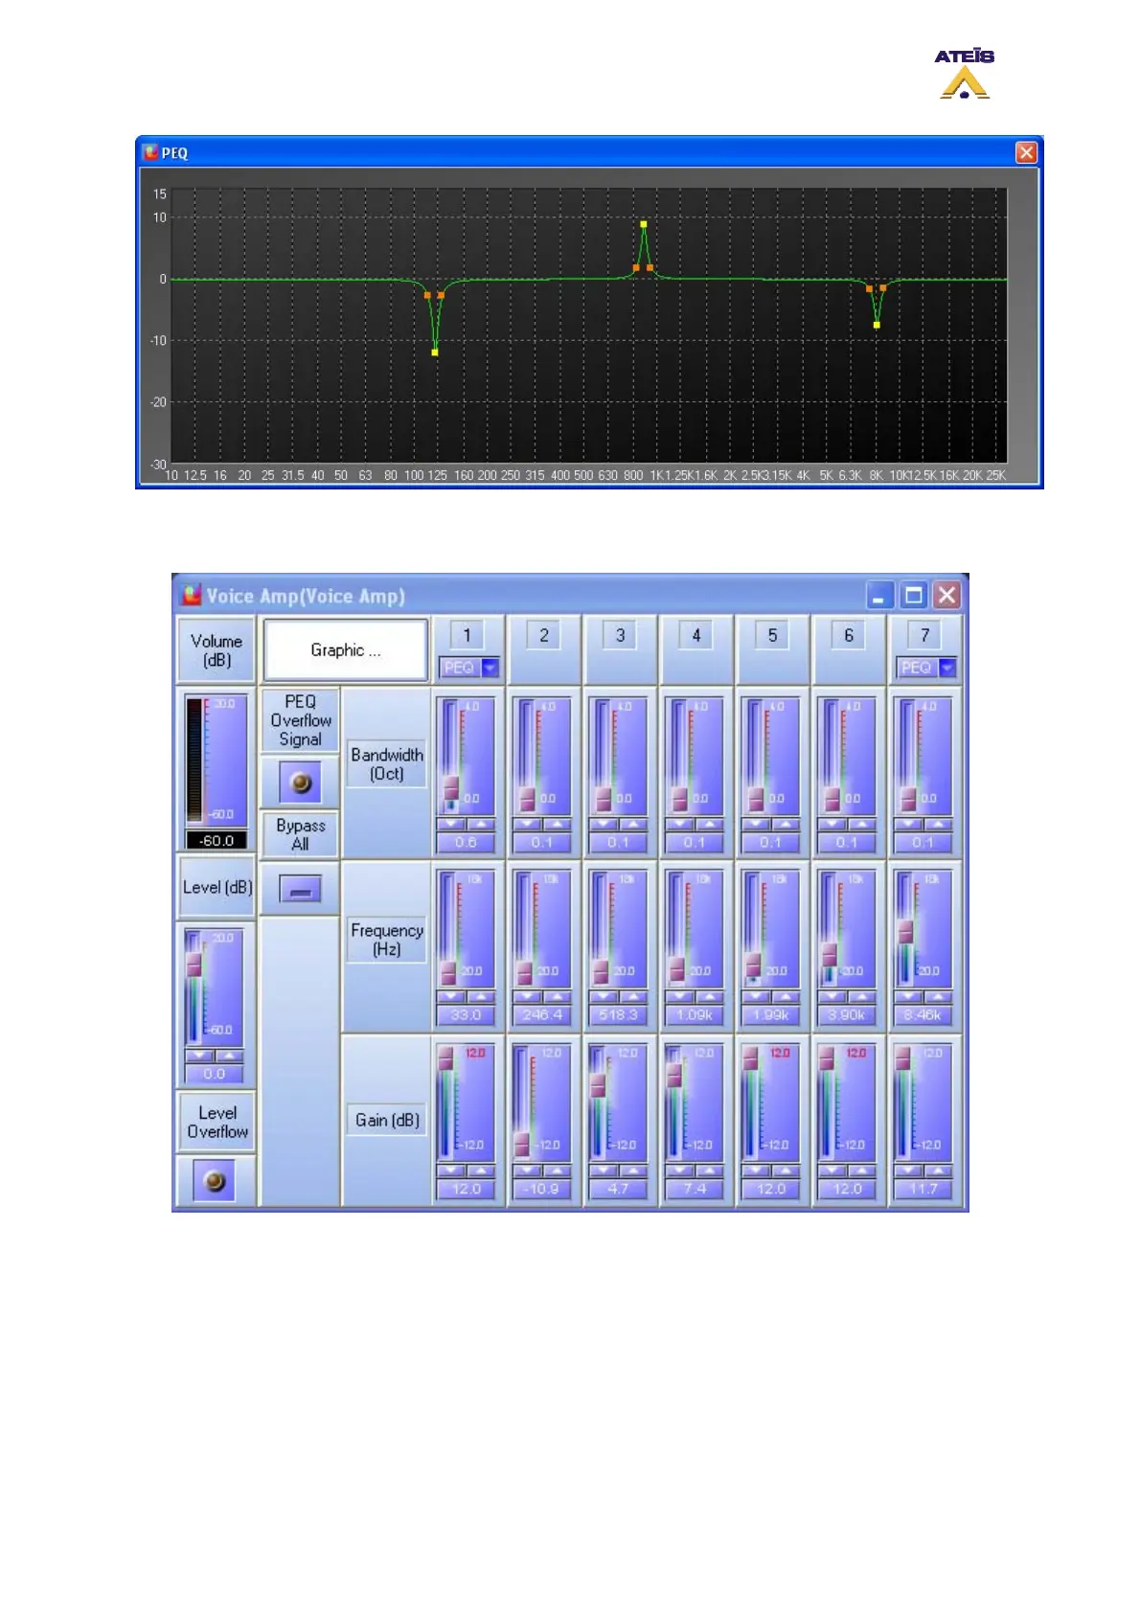Maximize the Voice Amp window
1140x1613 pixels.
coord(914,596)
